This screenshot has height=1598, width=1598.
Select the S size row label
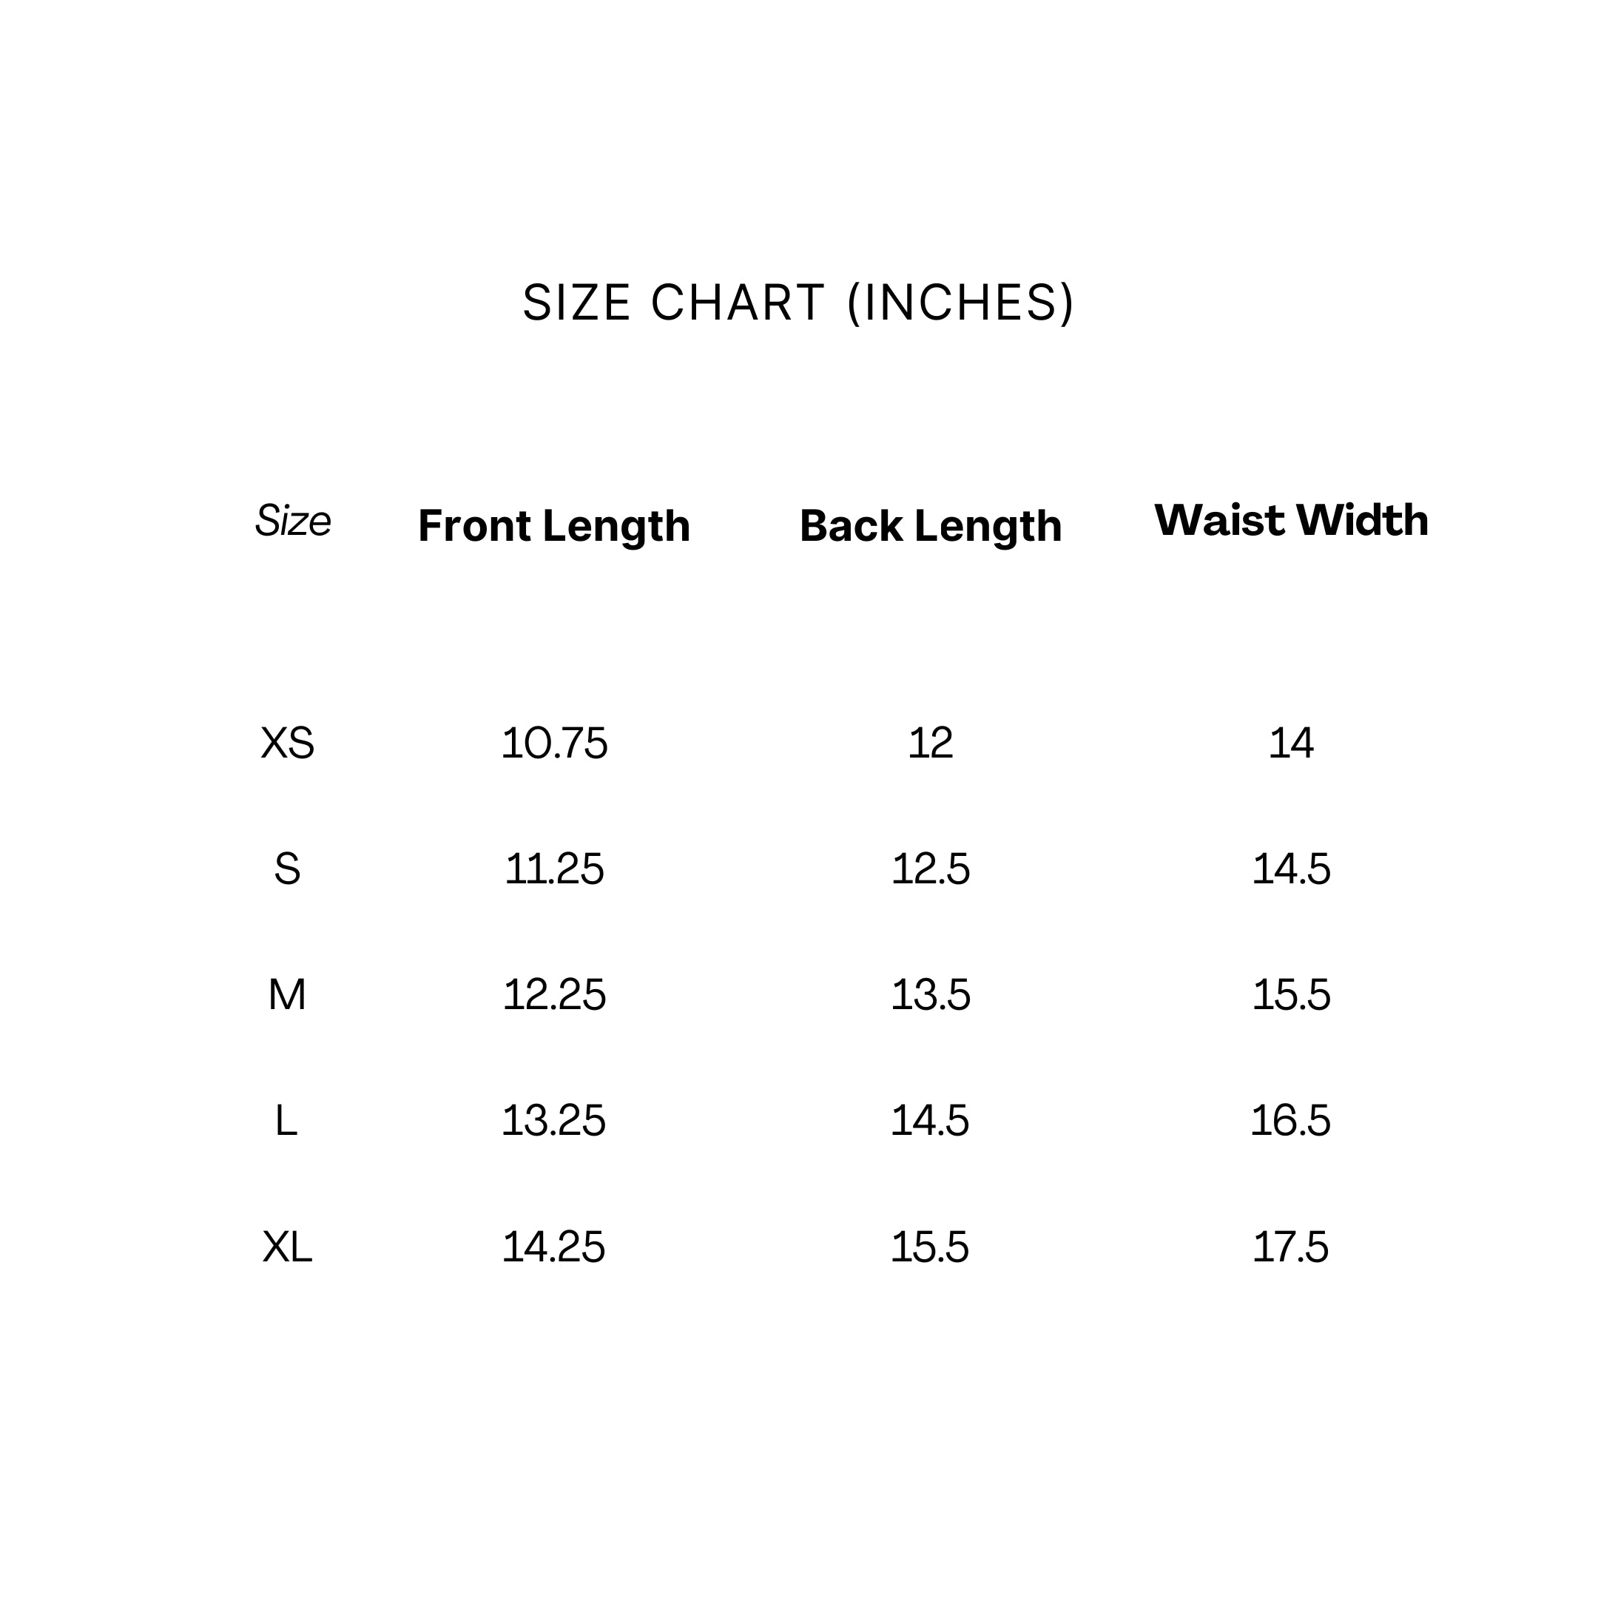point(287,869)
